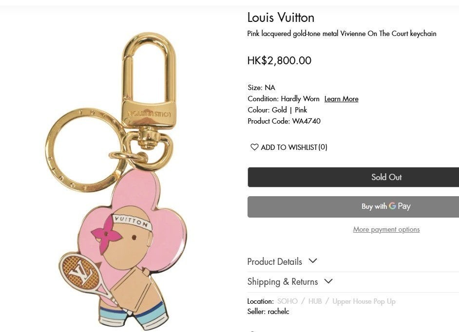
Task: Select the HUB location
Action: coord(315,301)
